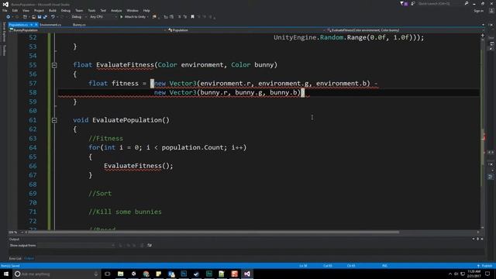Open the Server Explorer side tab

click(4, 32)
